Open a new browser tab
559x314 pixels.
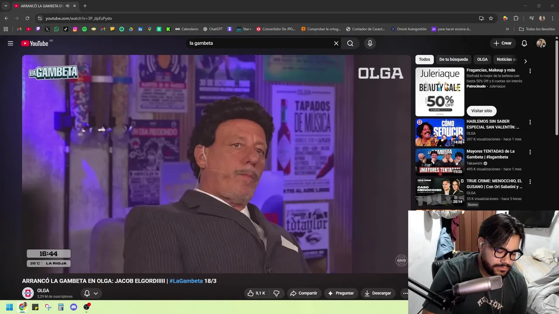click(x=85, y=6)
